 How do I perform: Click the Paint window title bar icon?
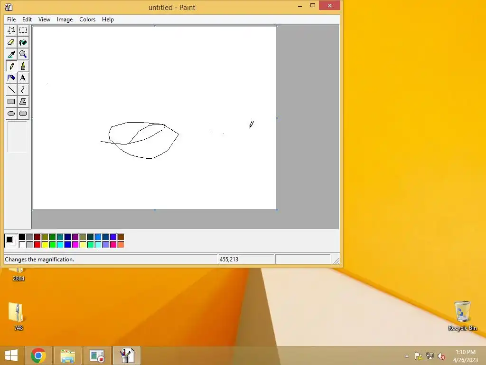[9, 7]
